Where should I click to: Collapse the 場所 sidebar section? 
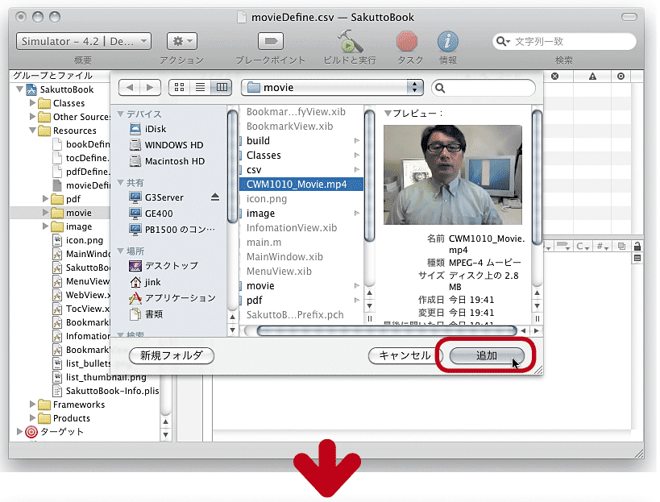click(121, 251)
